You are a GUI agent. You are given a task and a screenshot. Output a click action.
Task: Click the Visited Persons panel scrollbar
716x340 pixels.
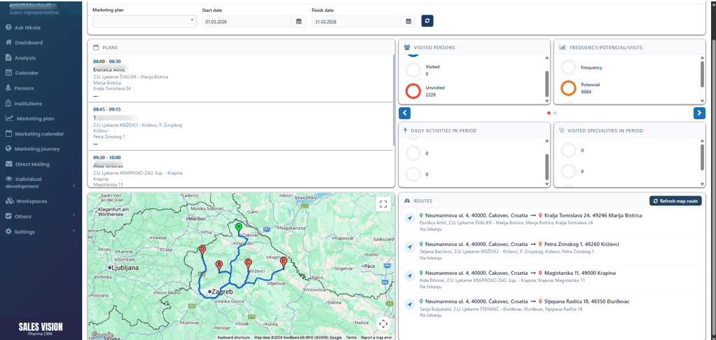547,84
